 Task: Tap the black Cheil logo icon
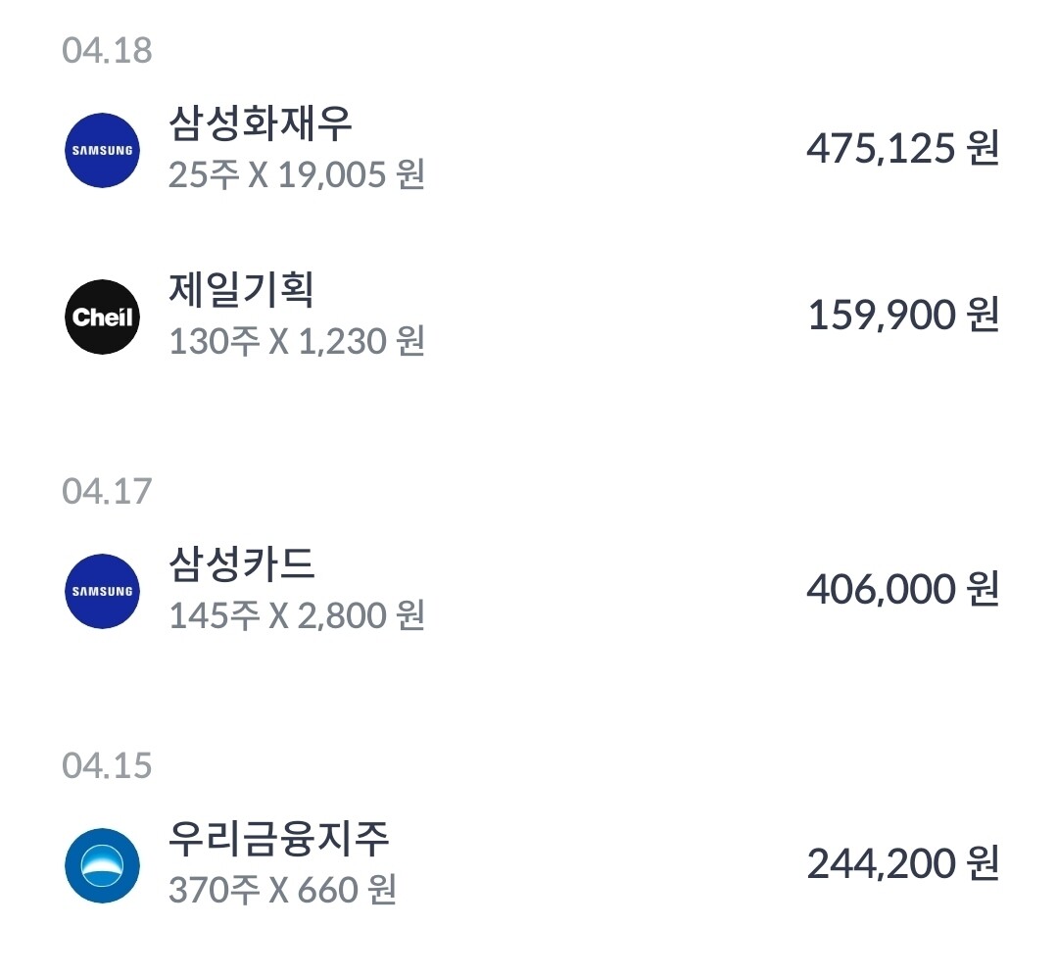coord(103,317)
